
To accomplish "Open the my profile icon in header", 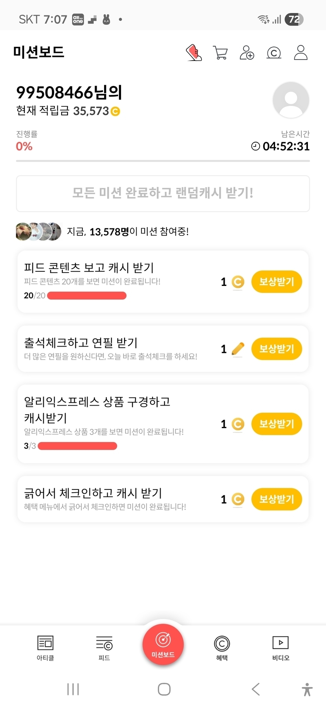I will point(300,52).
